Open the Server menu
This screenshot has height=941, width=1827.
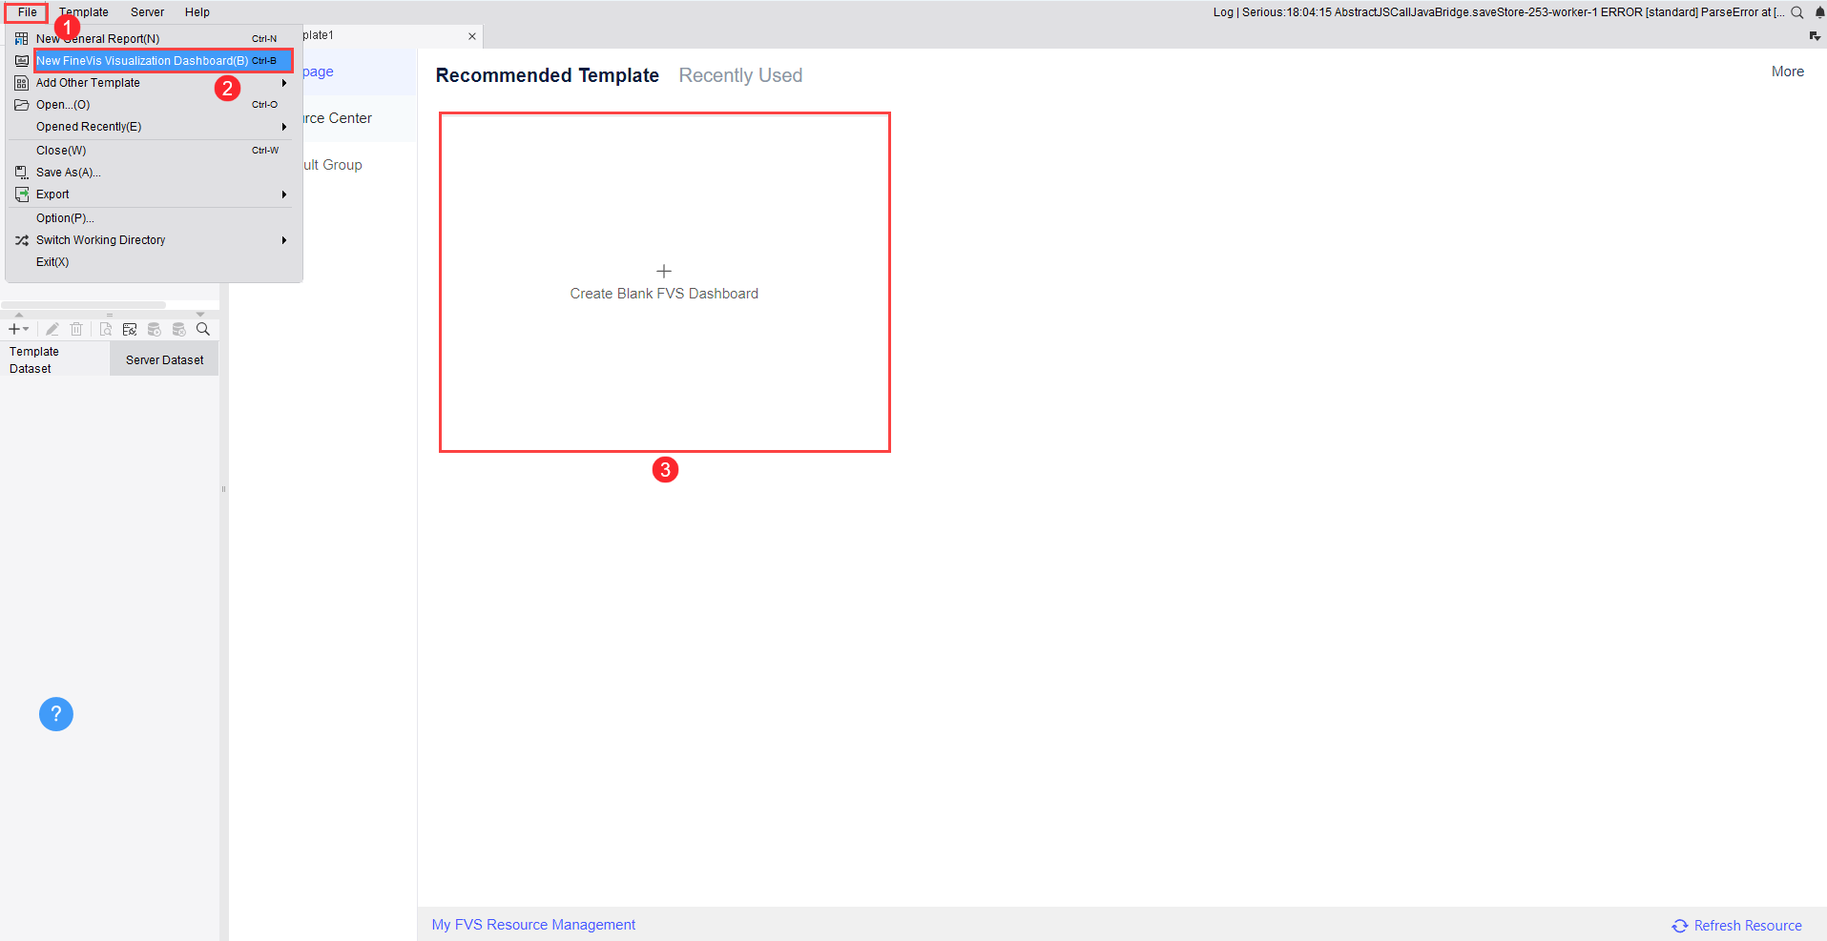pos(146,11)
